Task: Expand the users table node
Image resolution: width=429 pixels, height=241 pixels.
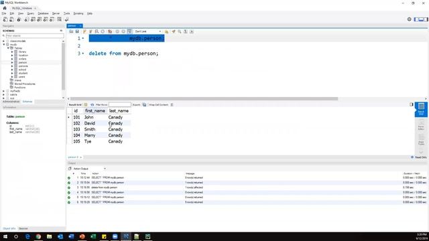Action: click(12, 77)
